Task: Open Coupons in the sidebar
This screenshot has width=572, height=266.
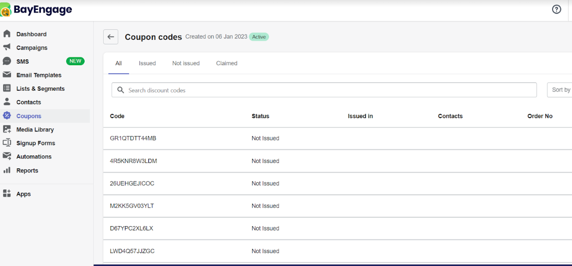Action: [x=29, y=116]
